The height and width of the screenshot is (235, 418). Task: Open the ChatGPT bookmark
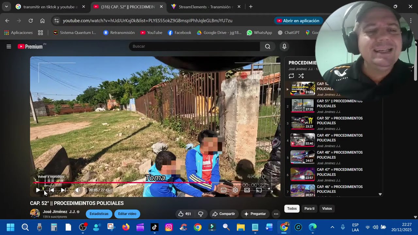coord(289,33)
